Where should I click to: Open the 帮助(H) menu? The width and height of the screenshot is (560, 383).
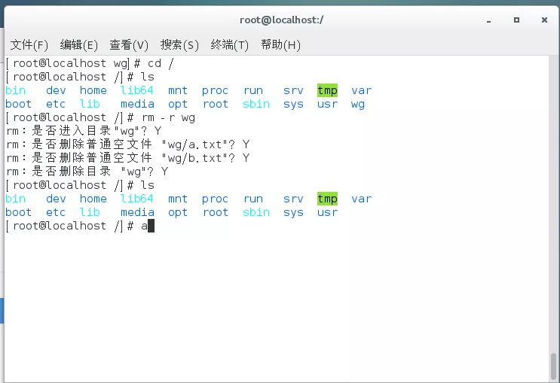[x=280, y=45]
